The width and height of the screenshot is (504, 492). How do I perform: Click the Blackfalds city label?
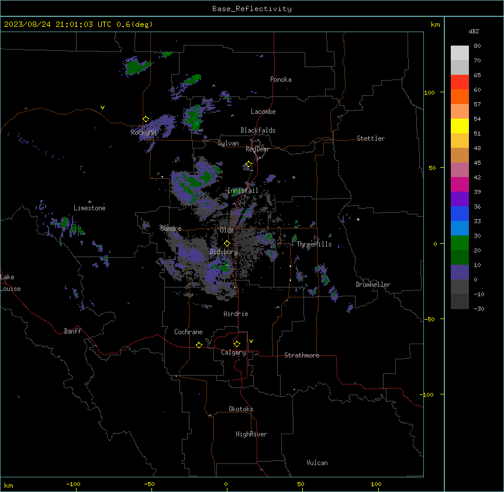coord(258,130)
